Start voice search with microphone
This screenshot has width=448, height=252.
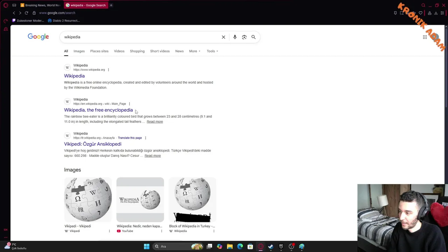click(235, 37)
